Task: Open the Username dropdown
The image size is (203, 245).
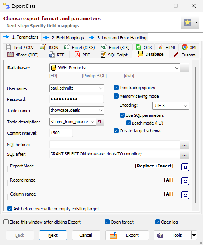Action: click(x=101, y=88)
